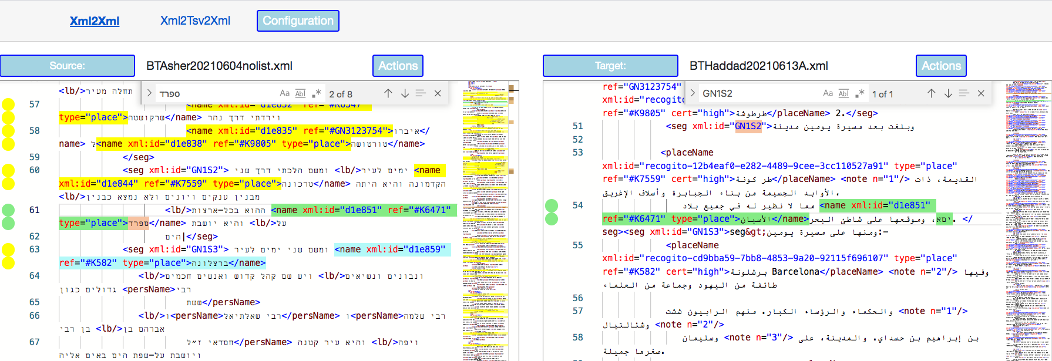Image resolution: width=1052 pixels, height=361 pixels.
Task: Click the BTHaddad20210613A.xml file name
Action: pyautogui.click(x=759, y=66)
